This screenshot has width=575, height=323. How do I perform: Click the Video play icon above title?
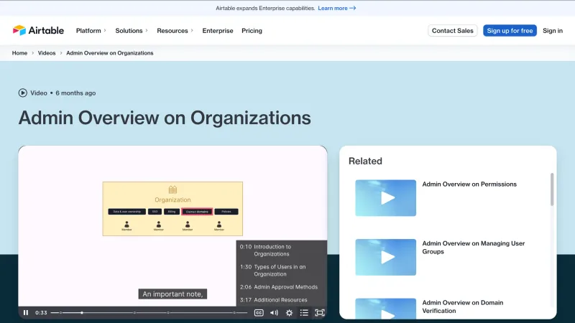(23, 93)
